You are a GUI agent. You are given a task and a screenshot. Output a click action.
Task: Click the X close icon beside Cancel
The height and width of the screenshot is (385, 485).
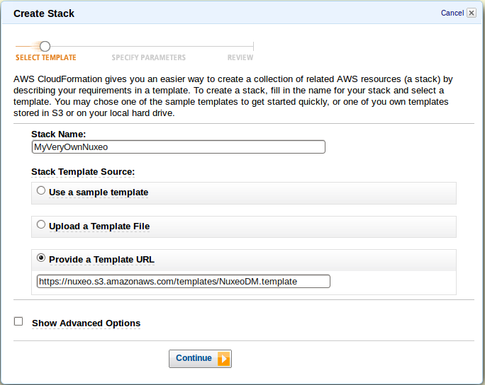(471, 13)
